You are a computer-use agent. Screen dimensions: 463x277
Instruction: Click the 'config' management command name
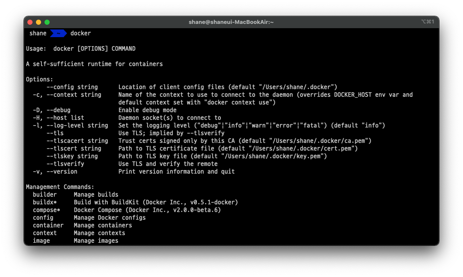[x=43, y=217]
